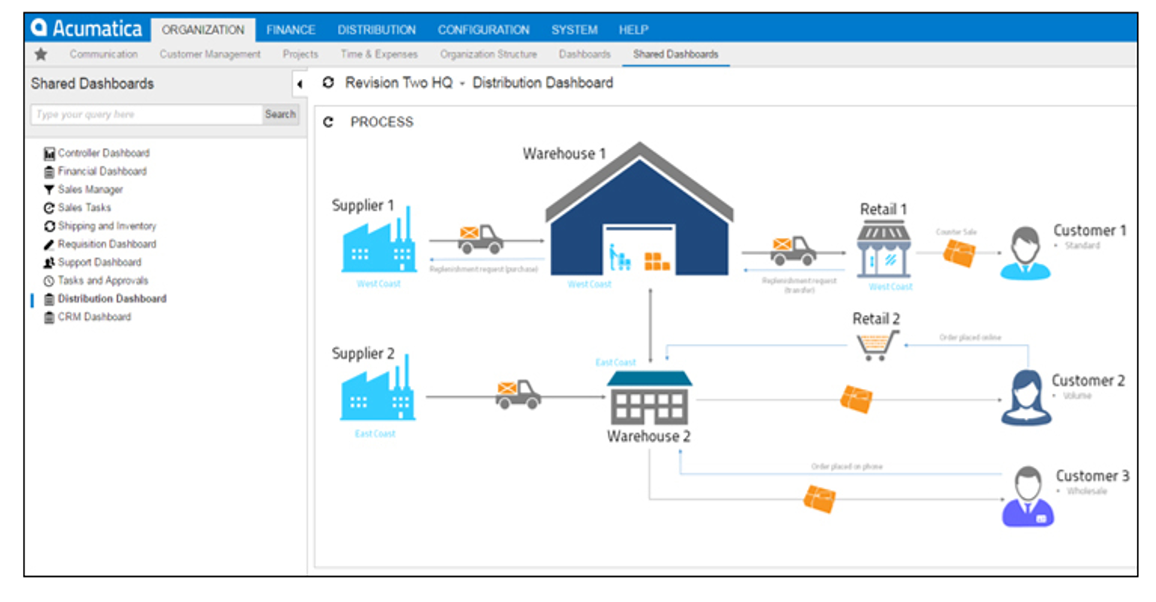Open the Financial Dashboard item
The width and height of the screenshot is (1156, 602).
click(102, 172)
